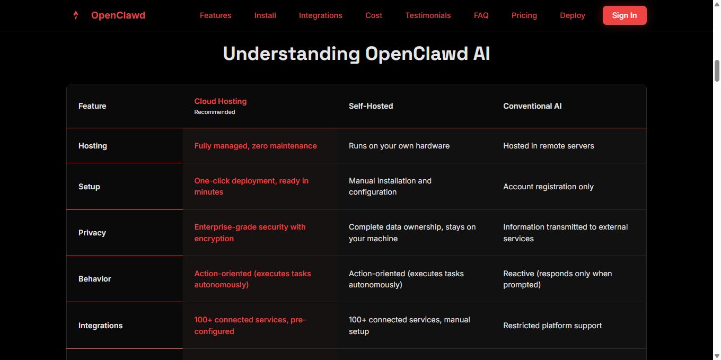721x360 pixels.
Task: Click the scrollbar down arrow
Action: (x=717, y=356)
